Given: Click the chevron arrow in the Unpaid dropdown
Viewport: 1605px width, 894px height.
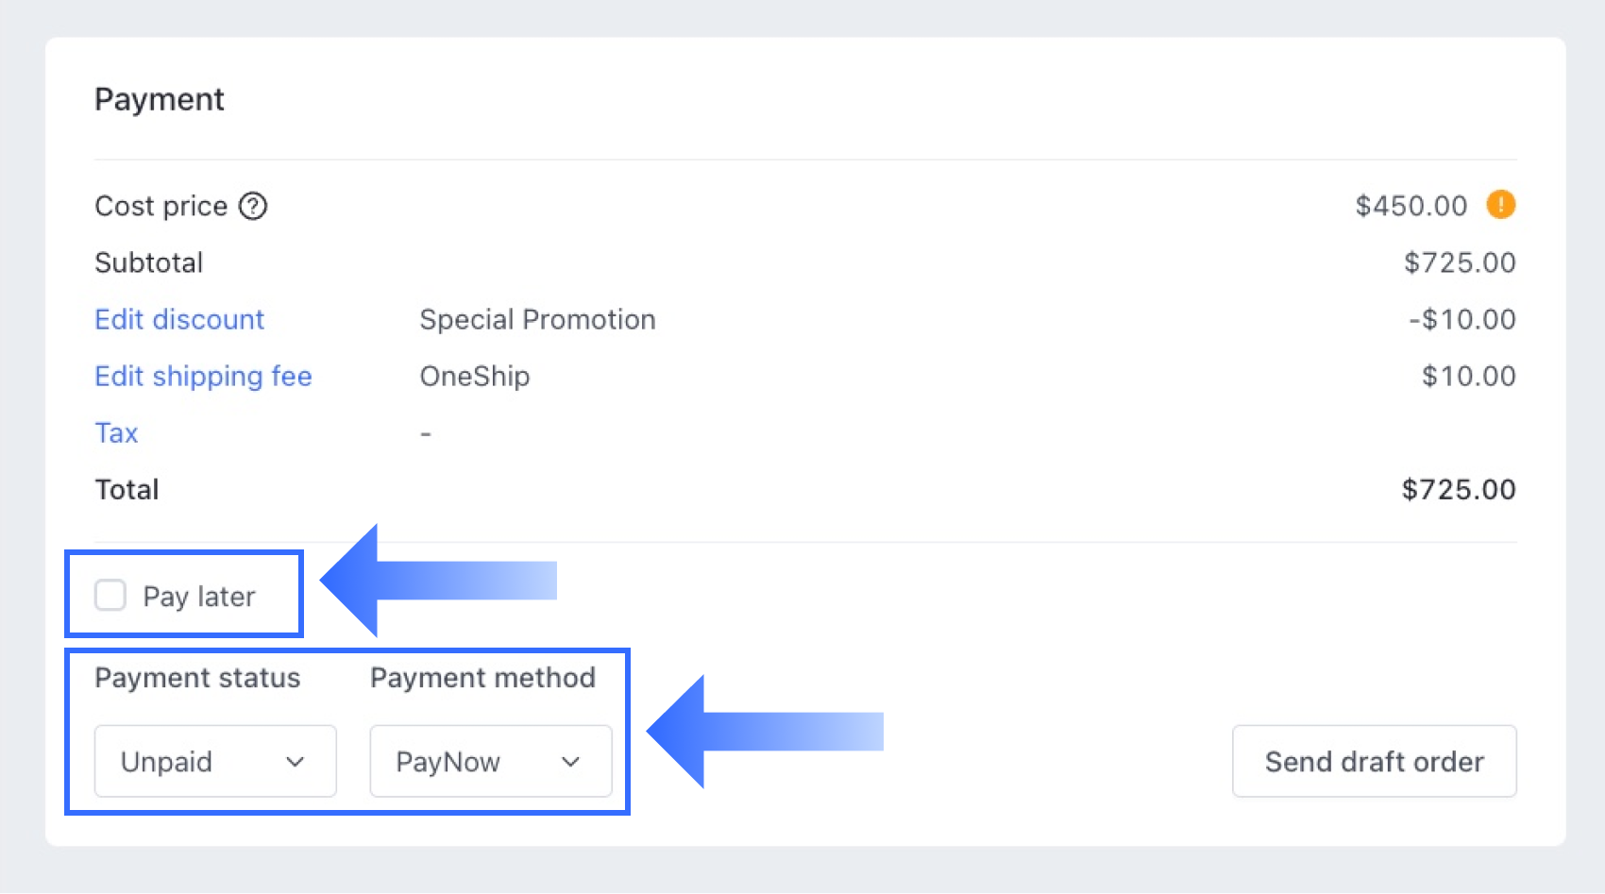Looking at the screenshot, I should point(296,762).
